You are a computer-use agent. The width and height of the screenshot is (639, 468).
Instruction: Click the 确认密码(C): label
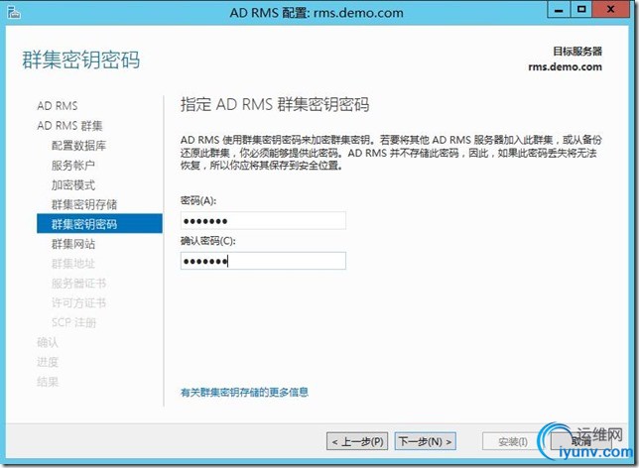coord(208,241)
